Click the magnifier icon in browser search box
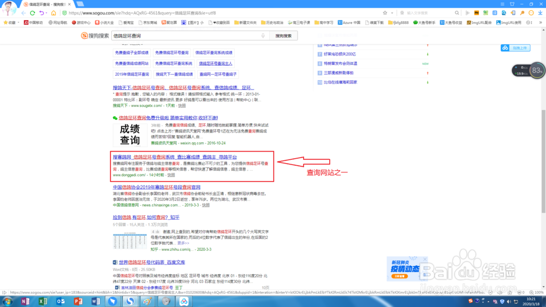The width and height of the screenshot is (546, 307). click(457, 13)
